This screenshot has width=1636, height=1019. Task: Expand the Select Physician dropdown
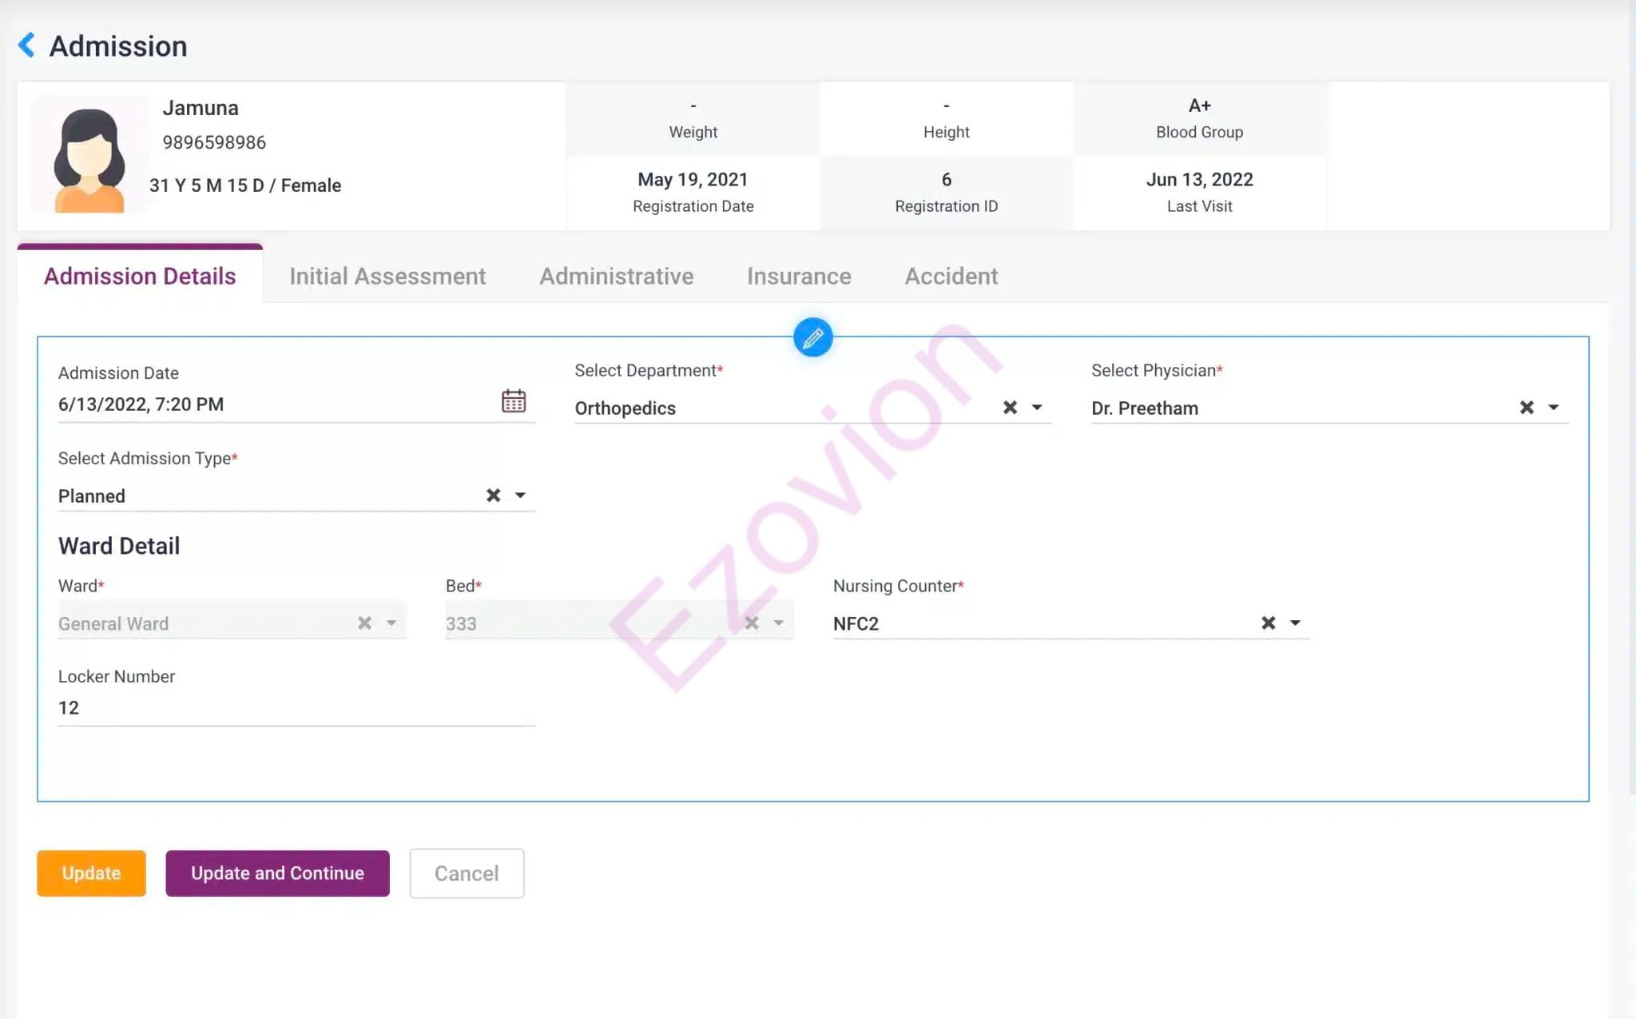1553,408
